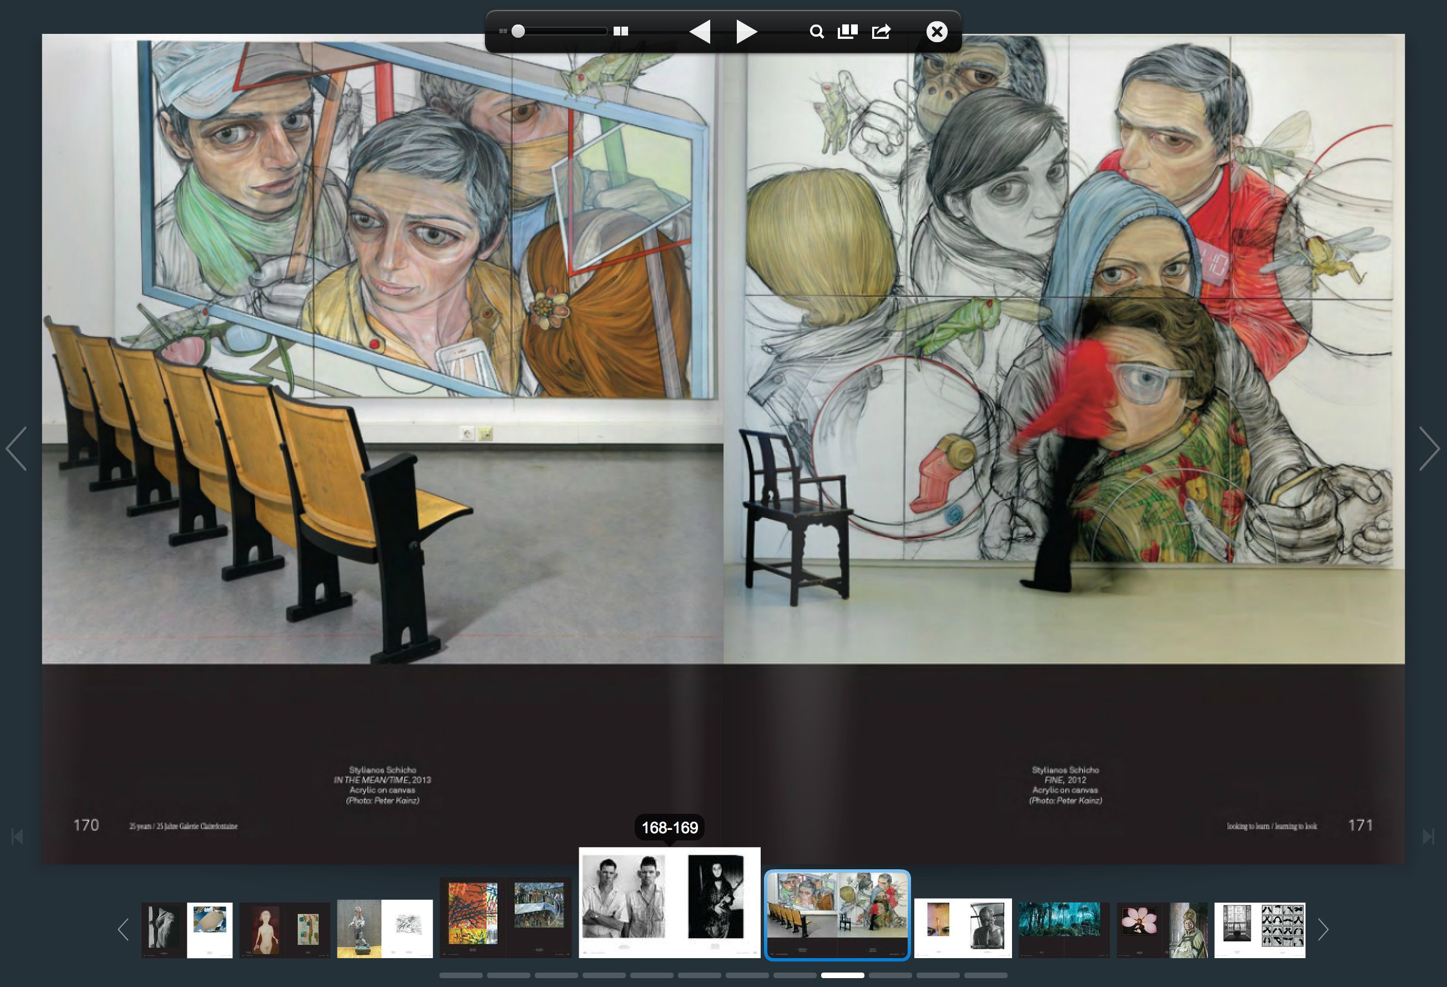The image size is (1447, 987).
Task: Click the large left arrow beside page 170
Action: (16, 449)
